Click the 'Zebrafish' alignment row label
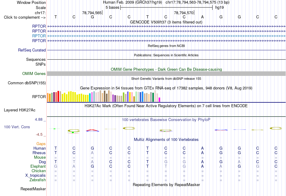 coord(38,180)
